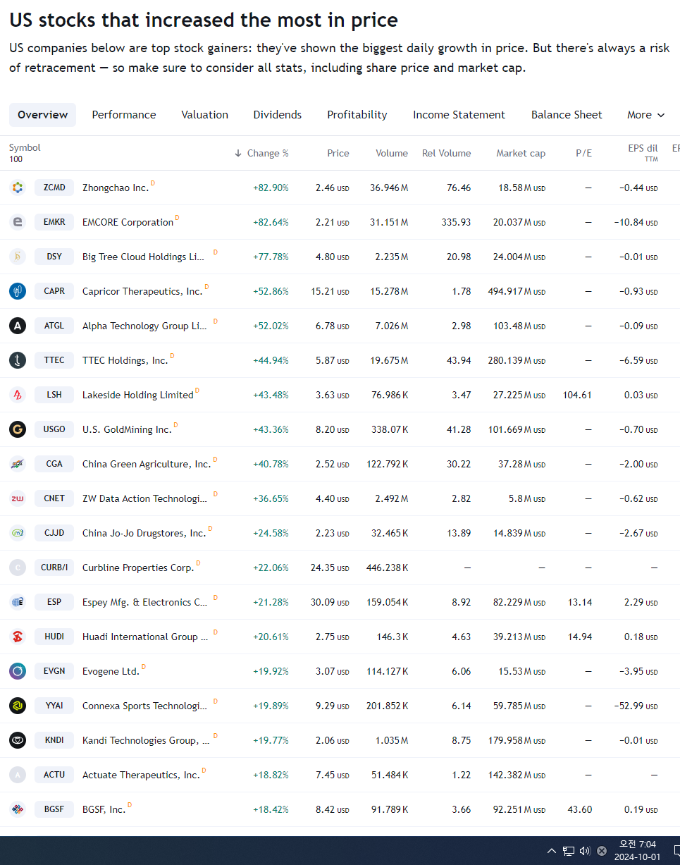Click the Espey Mfg. & Electronics logo icon
Screen dimensions: 680x865
click(x=18, y=602)
